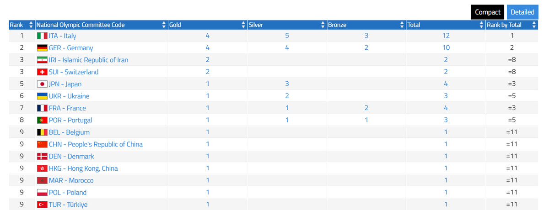Click the Türkiye flag icon
This screenshot has height=210, width=549.
(42, 205)
